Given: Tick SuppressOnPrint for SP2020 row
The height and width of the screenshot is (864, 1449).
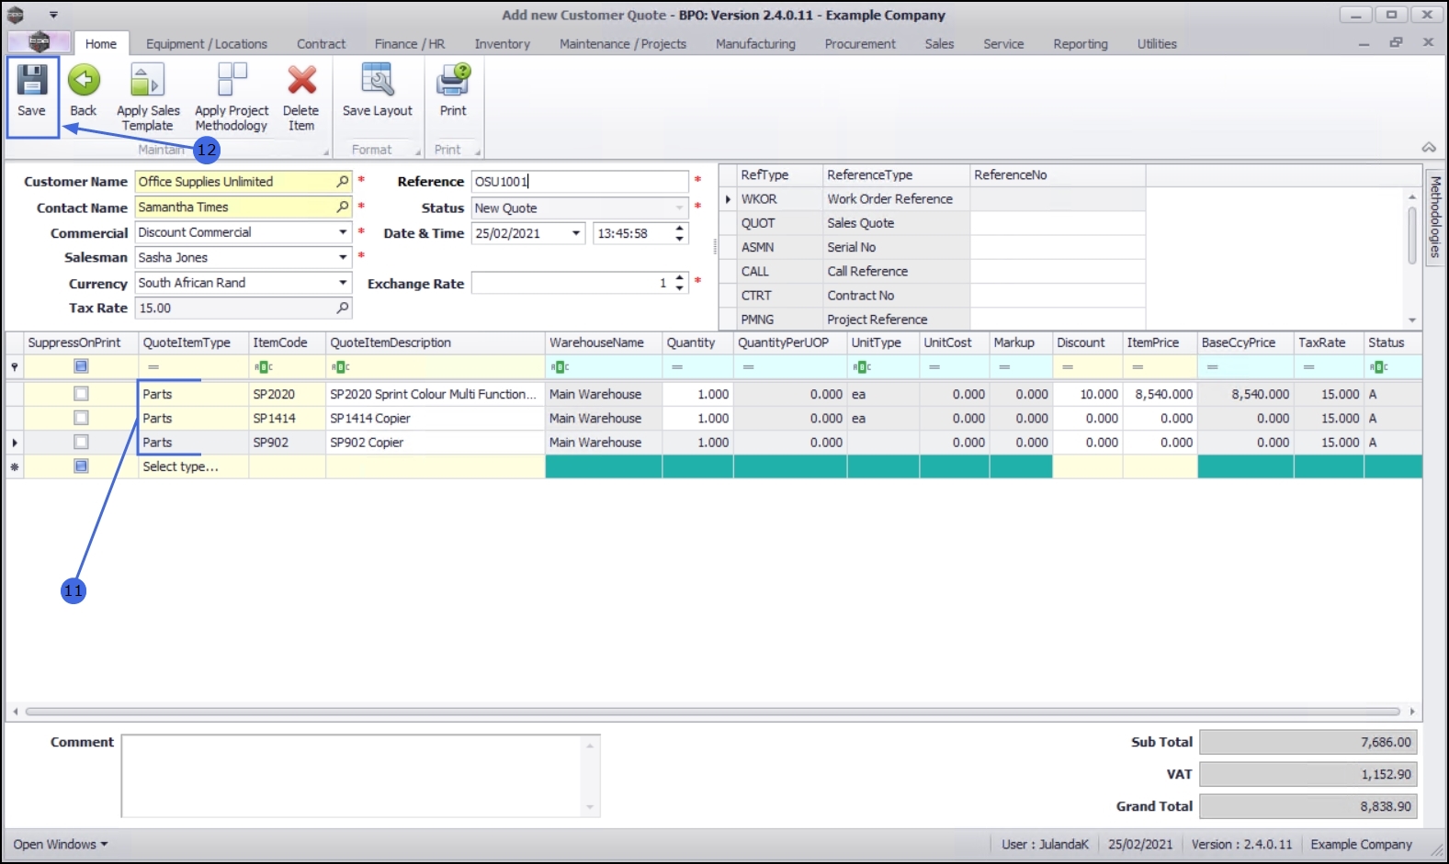Looking at the screenshot, I should (81, 394).
